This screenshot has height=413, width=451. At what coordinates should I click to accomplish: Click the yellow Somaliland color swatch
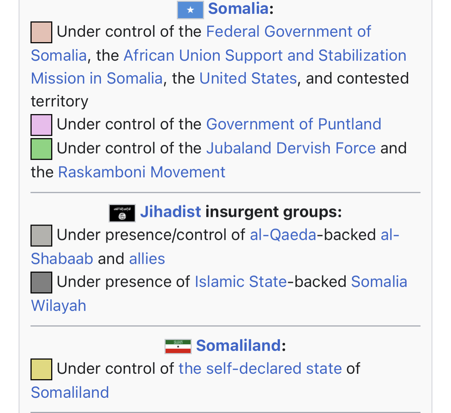[41, 369]
